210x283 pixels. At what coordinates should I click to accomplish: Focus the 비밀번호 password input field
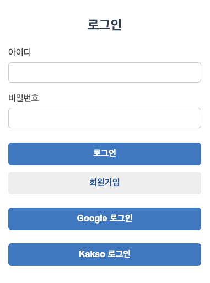(x=105, y=118)
